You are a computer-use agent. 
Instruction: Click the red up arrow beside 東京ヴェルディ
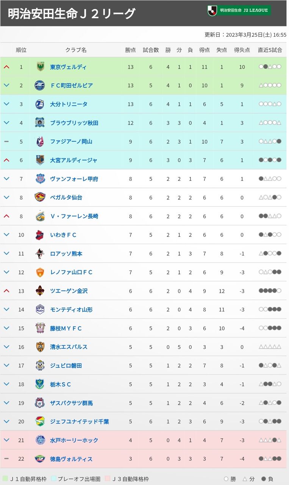(6, 67)
